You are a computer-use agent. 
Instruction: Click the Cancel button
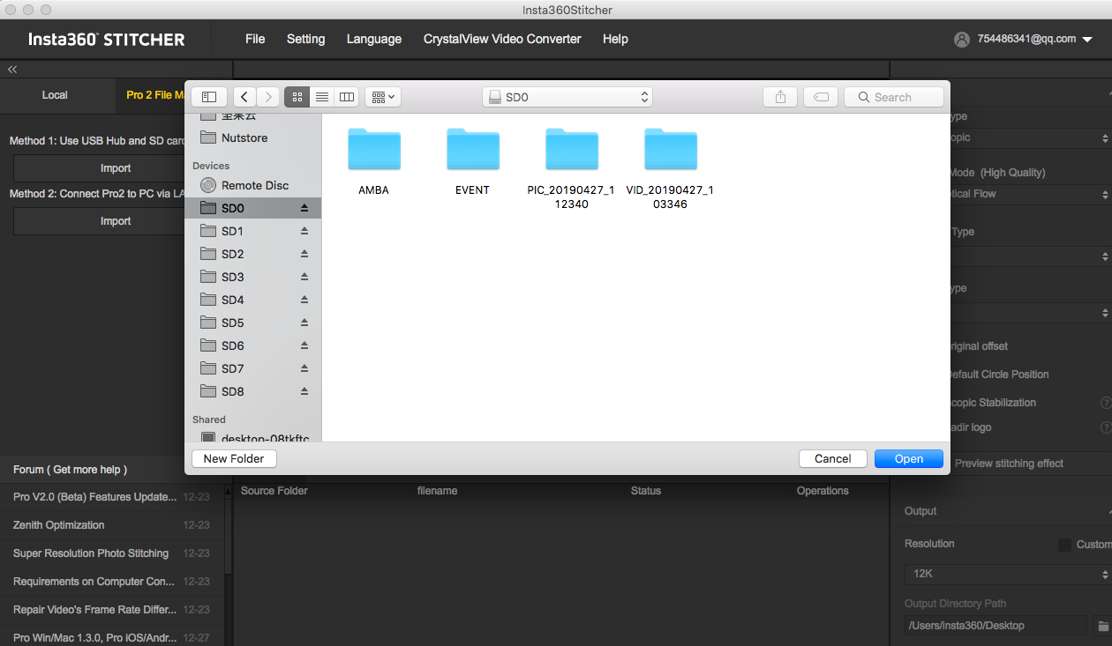tap(833, 458)
